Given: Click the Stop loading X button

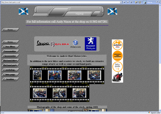Looking at the screenshot, I should tap(128, 2).
